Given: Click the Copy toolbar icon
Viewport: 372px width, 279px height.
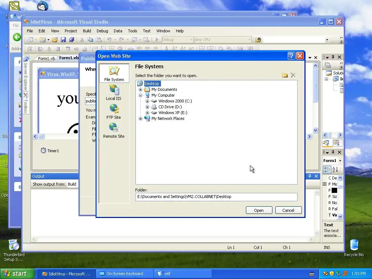Looking at the screenshot, I should click(x=90, y=40).
